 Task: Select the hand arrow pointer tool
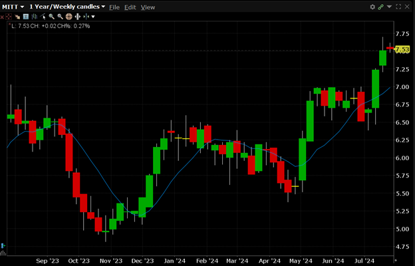pos(17,17)
